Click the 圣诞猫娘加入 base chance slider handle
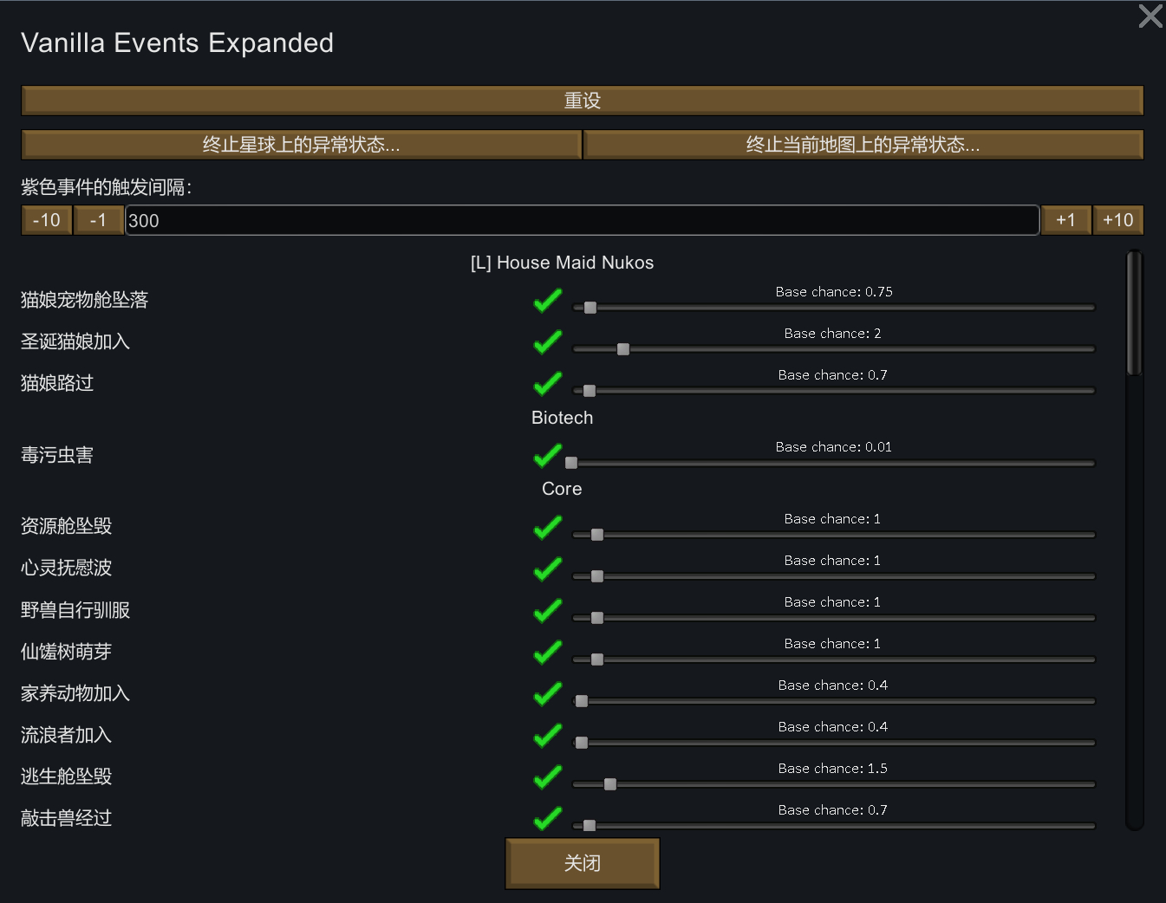Viewport: 1166px width, 903px height. (623, 349)
